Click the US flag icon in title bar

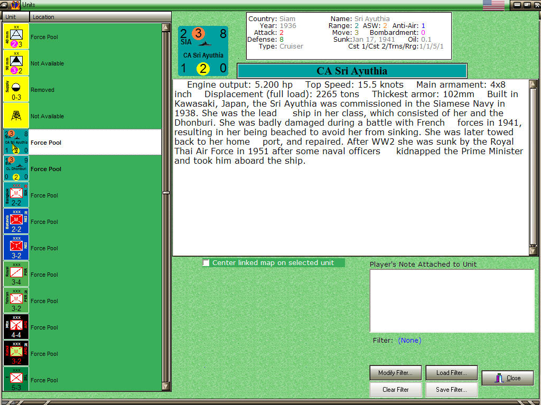click(x=493, y=5)
